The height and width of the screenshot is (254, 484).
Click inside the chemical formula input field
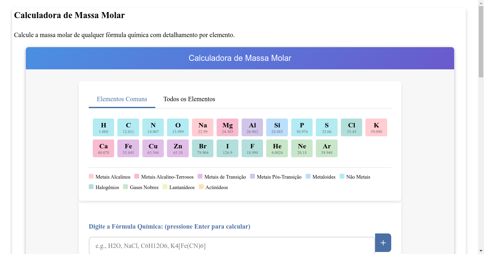coord(231,245)
